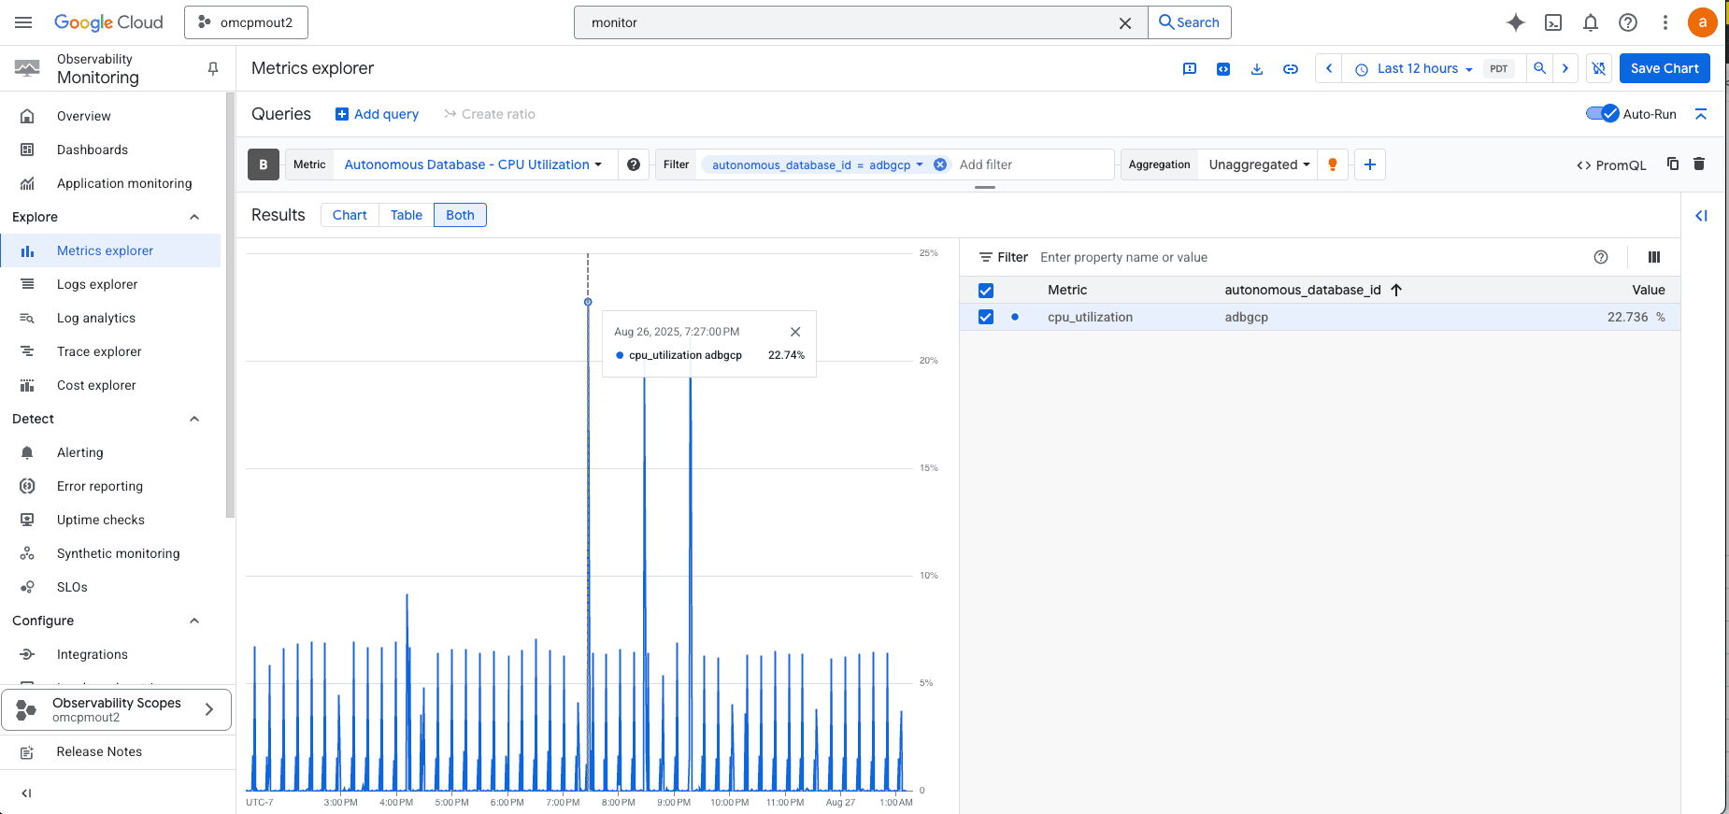
Task: Collapse the right side panel arrow
Action: coord(1701,216)
